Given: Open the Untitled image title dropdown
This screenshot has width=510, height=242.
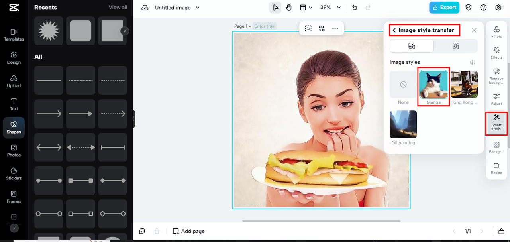Looking at the screenshot, I should pos(177,8).
